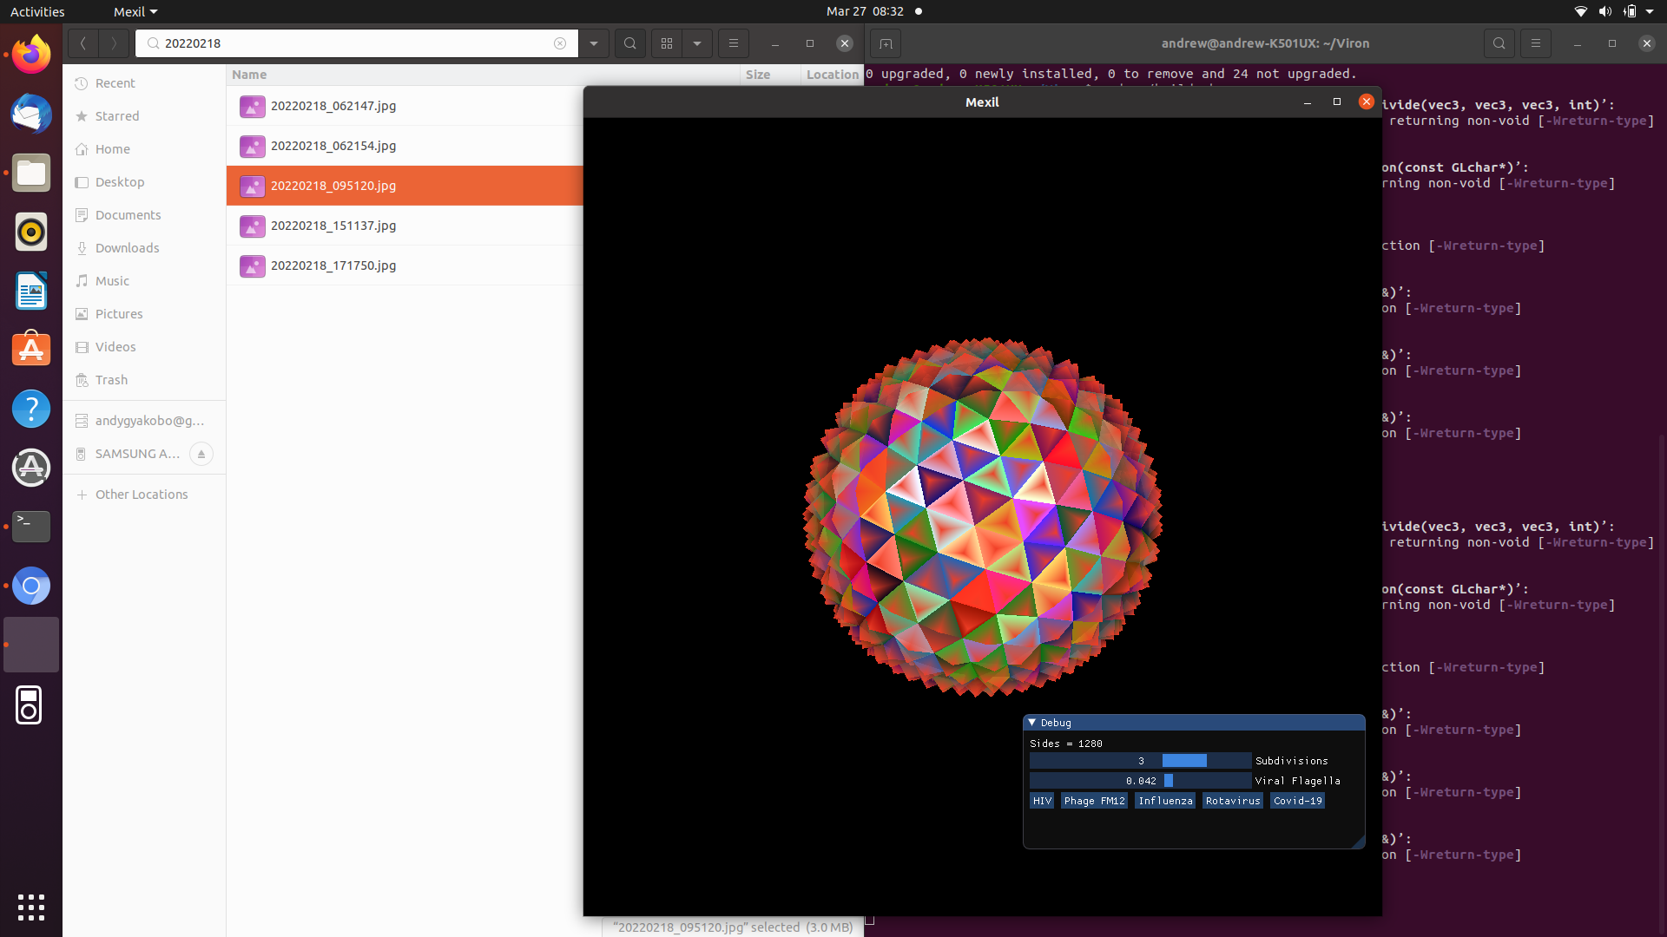Select the Rotavirus preset button
Viewport: 1667px width, 937px height.
coord(1232,801)
